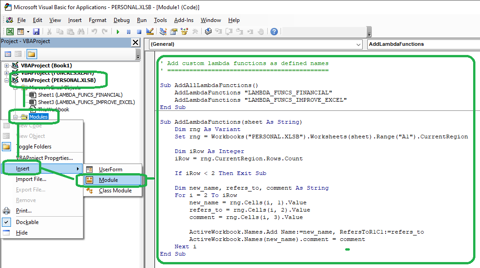The height and width of the screenshot is (268, 480).
Task: Open the AddLambdaFunctions procedure dropdown
Action: pyautogui.click(x=422, y=44)
